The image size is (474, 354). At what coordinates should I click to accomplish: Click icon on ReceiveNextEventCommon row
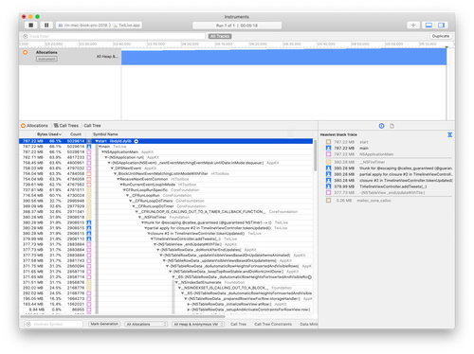[89, 179]
